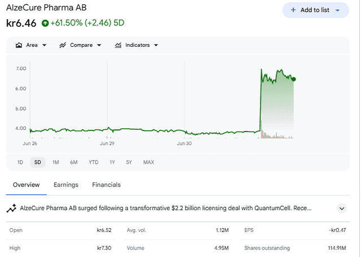Image resolution: width=361 pixels, height=257 pixels.
Task: Select the 1M time range
Action: [x=56, y=162]
